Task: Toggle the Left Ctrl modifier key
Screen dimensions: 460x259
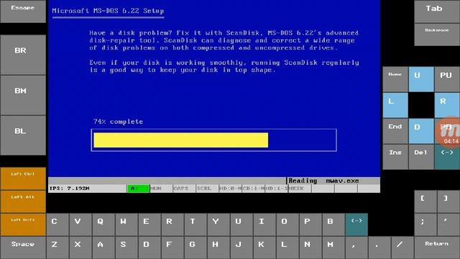Action: click(23, 178)
